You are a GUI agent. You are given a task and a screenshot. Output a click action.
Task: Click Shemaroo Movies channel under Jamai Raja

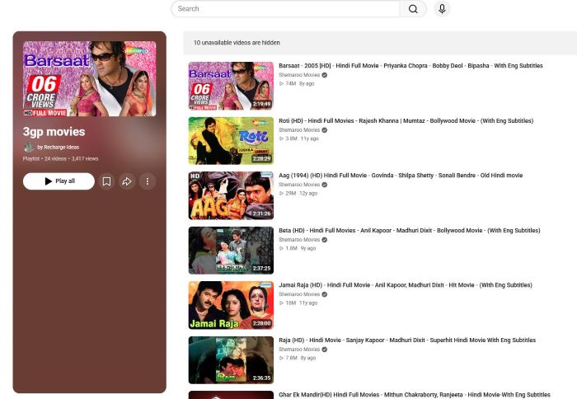coord(299,294)
